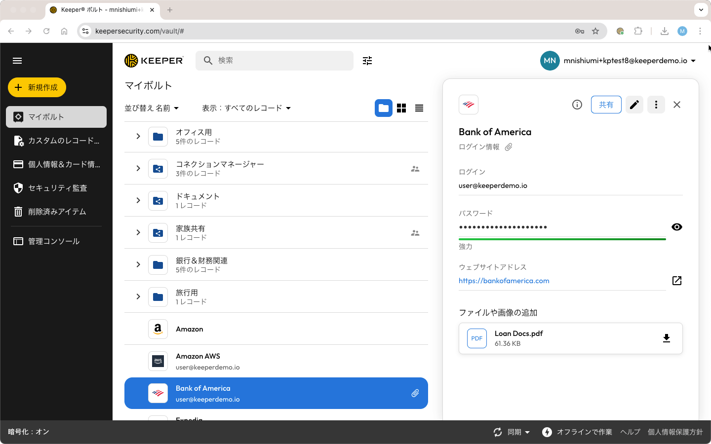Download the Loan Docs.pdf attachment
This screenshot has width=711, height=444.
pos(666,338)
